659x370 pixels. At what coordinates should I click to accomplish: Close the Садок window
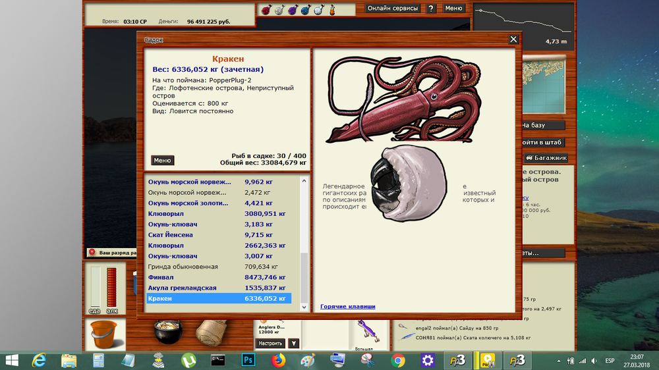[513, 40]
